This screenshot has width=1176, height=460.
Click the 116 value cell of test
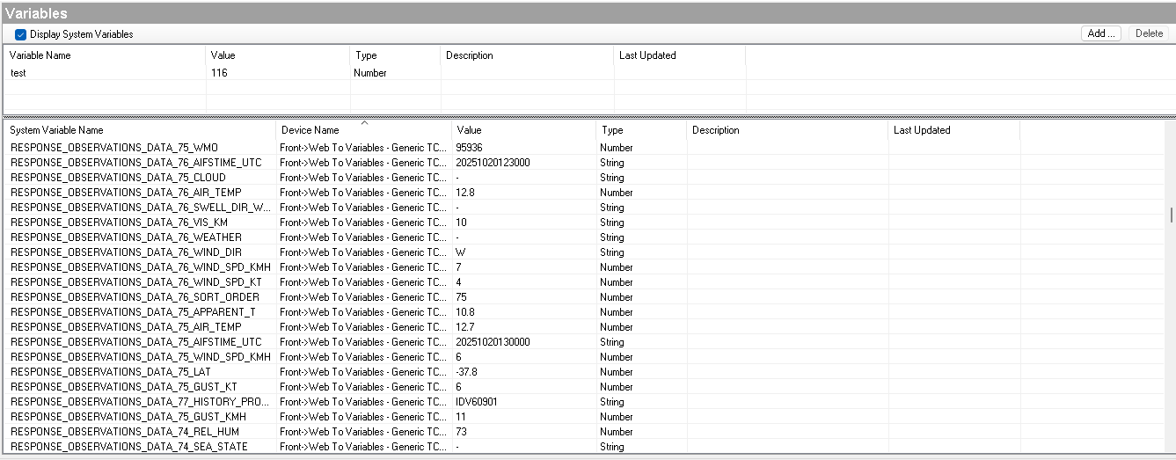pyautogui.click(x=219, y=73)
